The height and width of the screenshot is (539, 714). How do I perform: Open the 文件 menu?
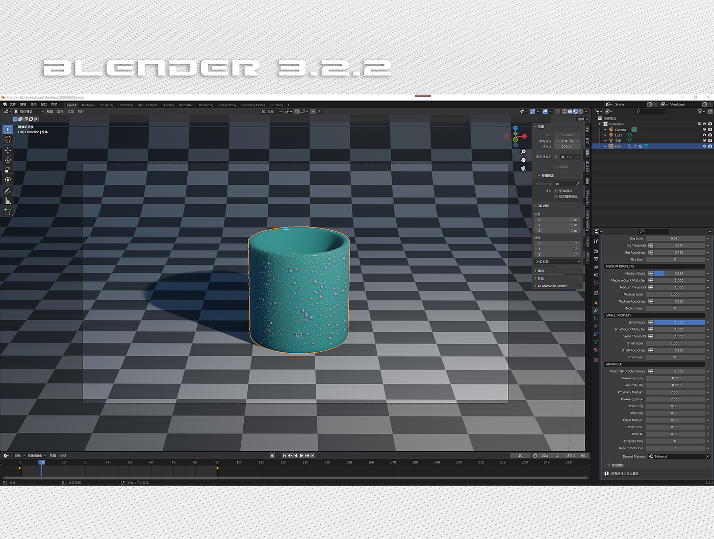[x=13, y=105]
